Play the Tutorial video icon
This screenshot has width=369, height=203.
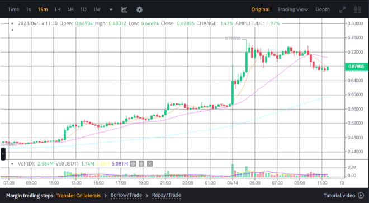pyautogui.click(x=361, y=196)
